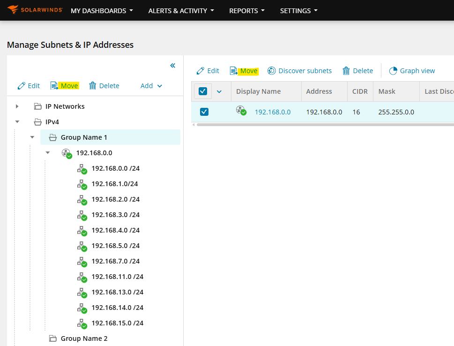The height and width of the screenshot is (346, 454).
Task: Collapse the left tree panel with double chevron
Action: coord(173,66)
